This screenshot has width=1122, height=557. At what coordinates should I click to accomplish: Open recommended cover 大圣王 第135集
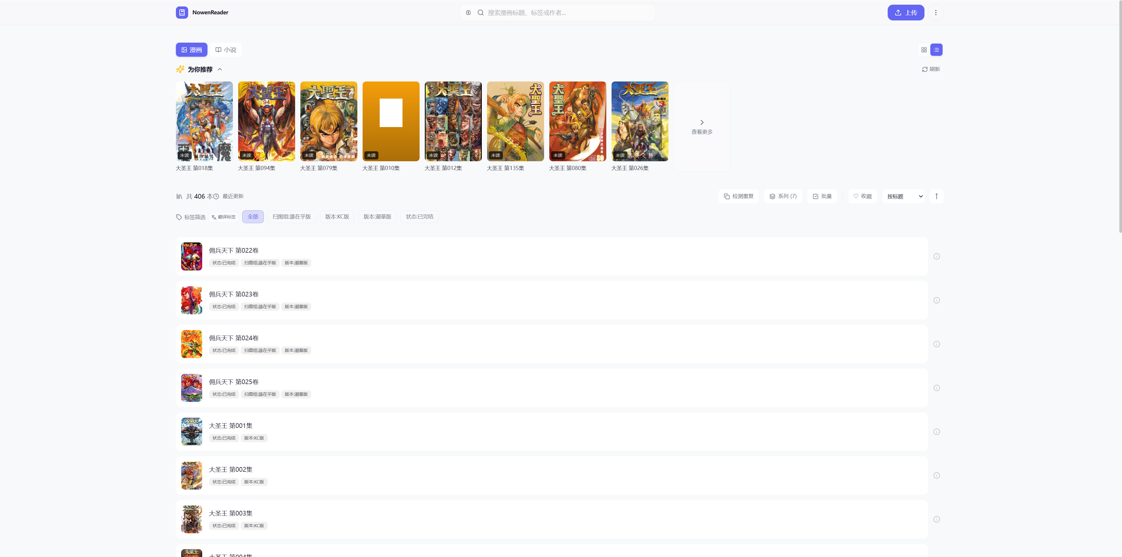(516, 122)
